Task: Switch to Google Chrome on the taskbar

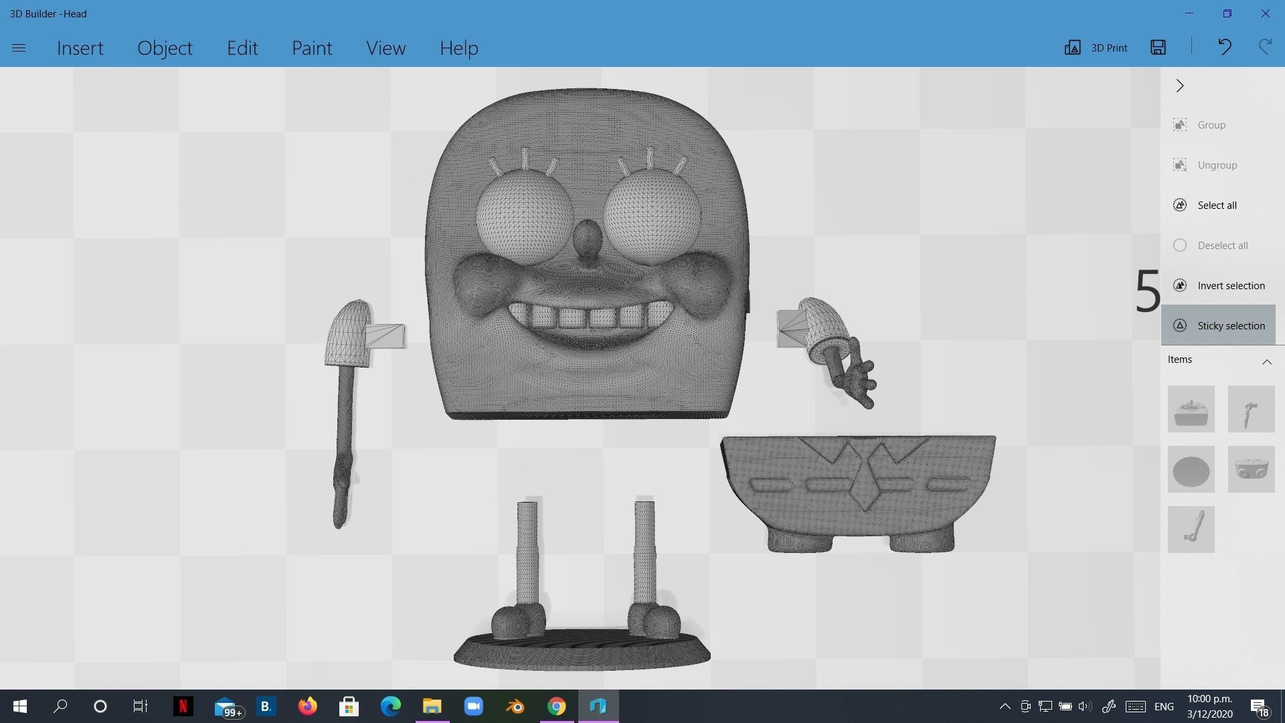Action: [x=556, y=706]
